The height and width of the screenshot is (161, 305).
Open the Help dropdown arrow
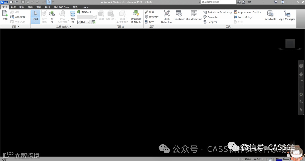click(x=286, y=2)
